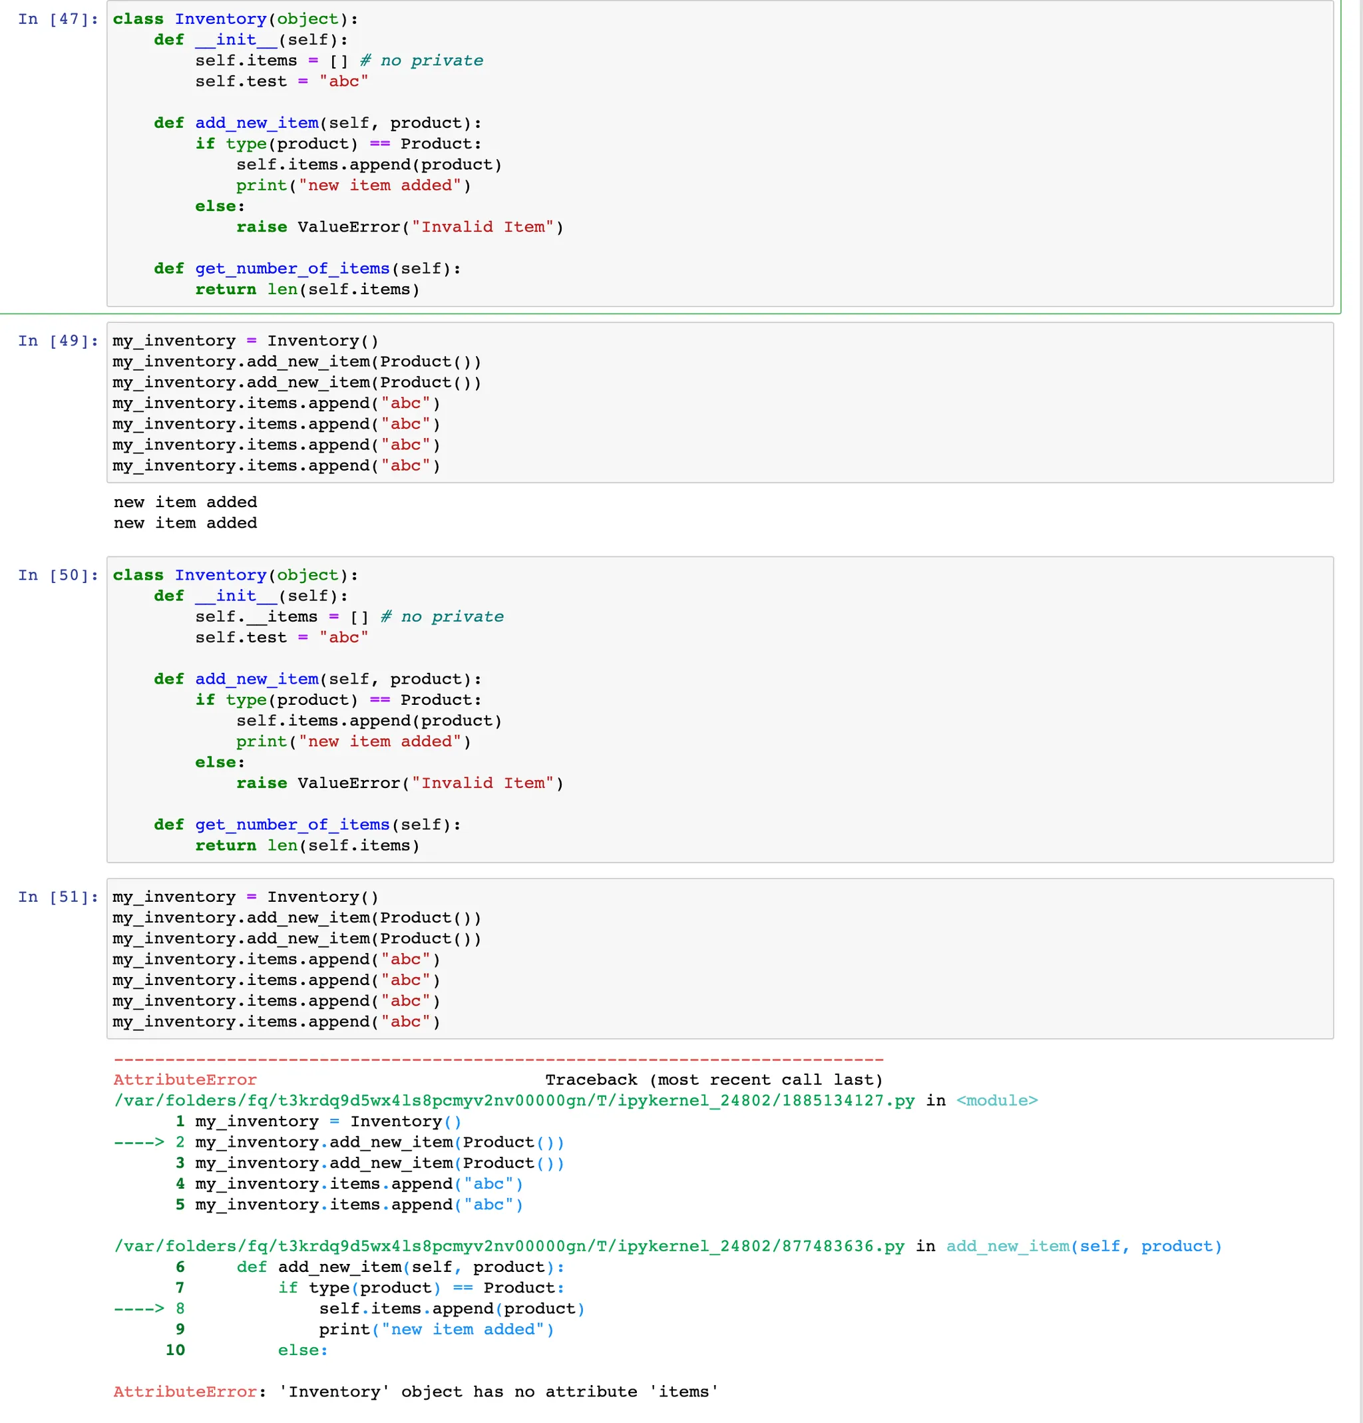Click the ipykernel 1885134127.py file path in traceback
Screen dimensions: 1363x1423
coord(513,1102)
